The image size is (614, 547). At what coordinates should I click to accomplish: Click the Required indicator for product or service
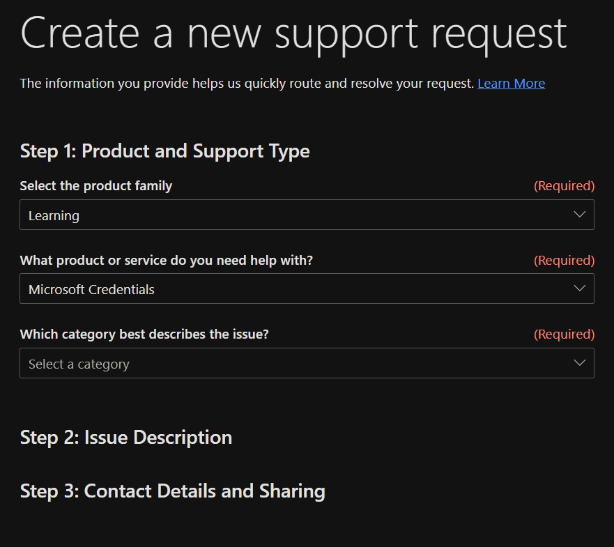[x=564, y=260]
